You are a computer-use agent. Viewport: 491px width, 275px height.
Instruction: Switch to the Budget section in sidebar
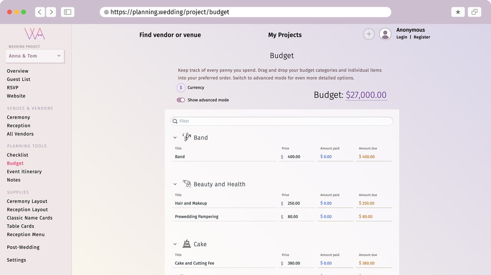(15, 163)
